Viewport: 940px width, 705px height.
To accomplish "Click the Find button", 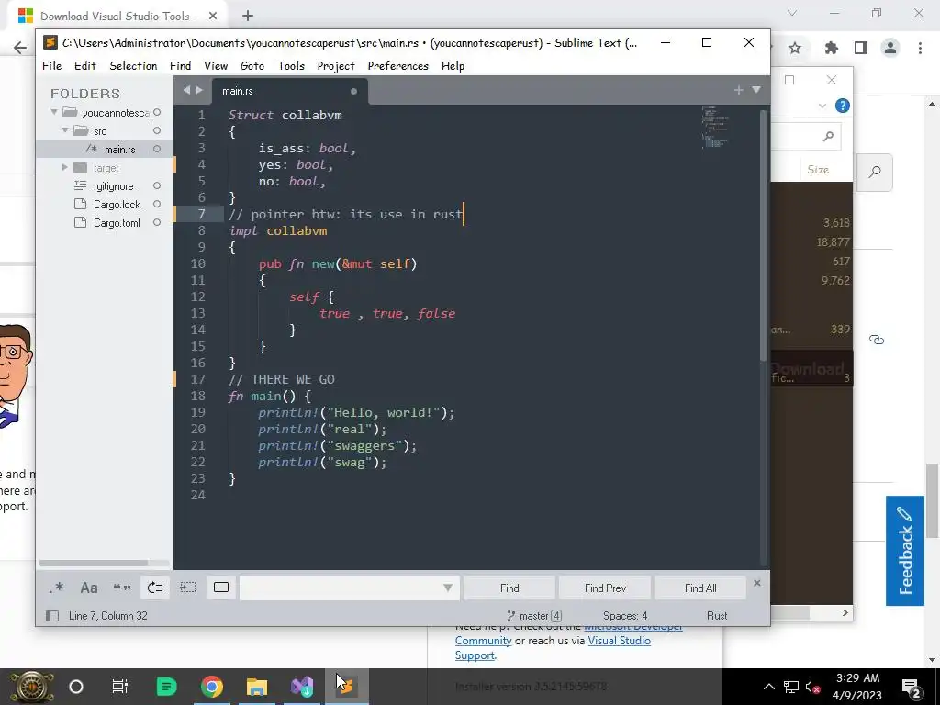I will tap(509, 588).
